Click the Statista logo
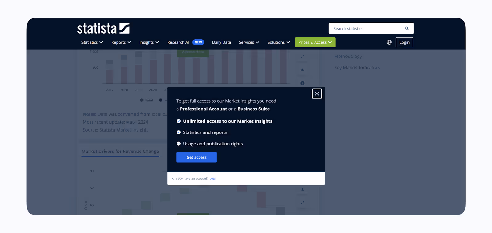The height and width of the screenshot is (233, 492). coord(103,28)
